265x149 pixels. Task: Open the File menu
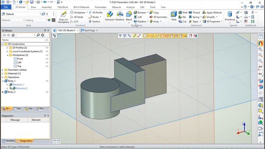[6, 7]
